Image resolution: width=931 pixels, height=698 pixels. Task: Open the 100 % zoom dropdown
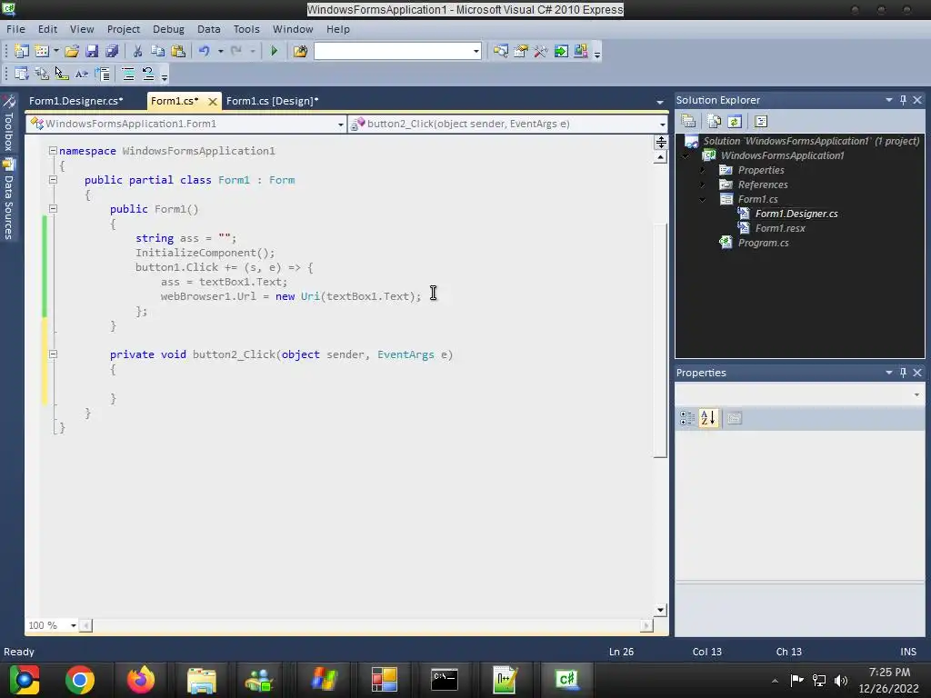click(73, 625)
